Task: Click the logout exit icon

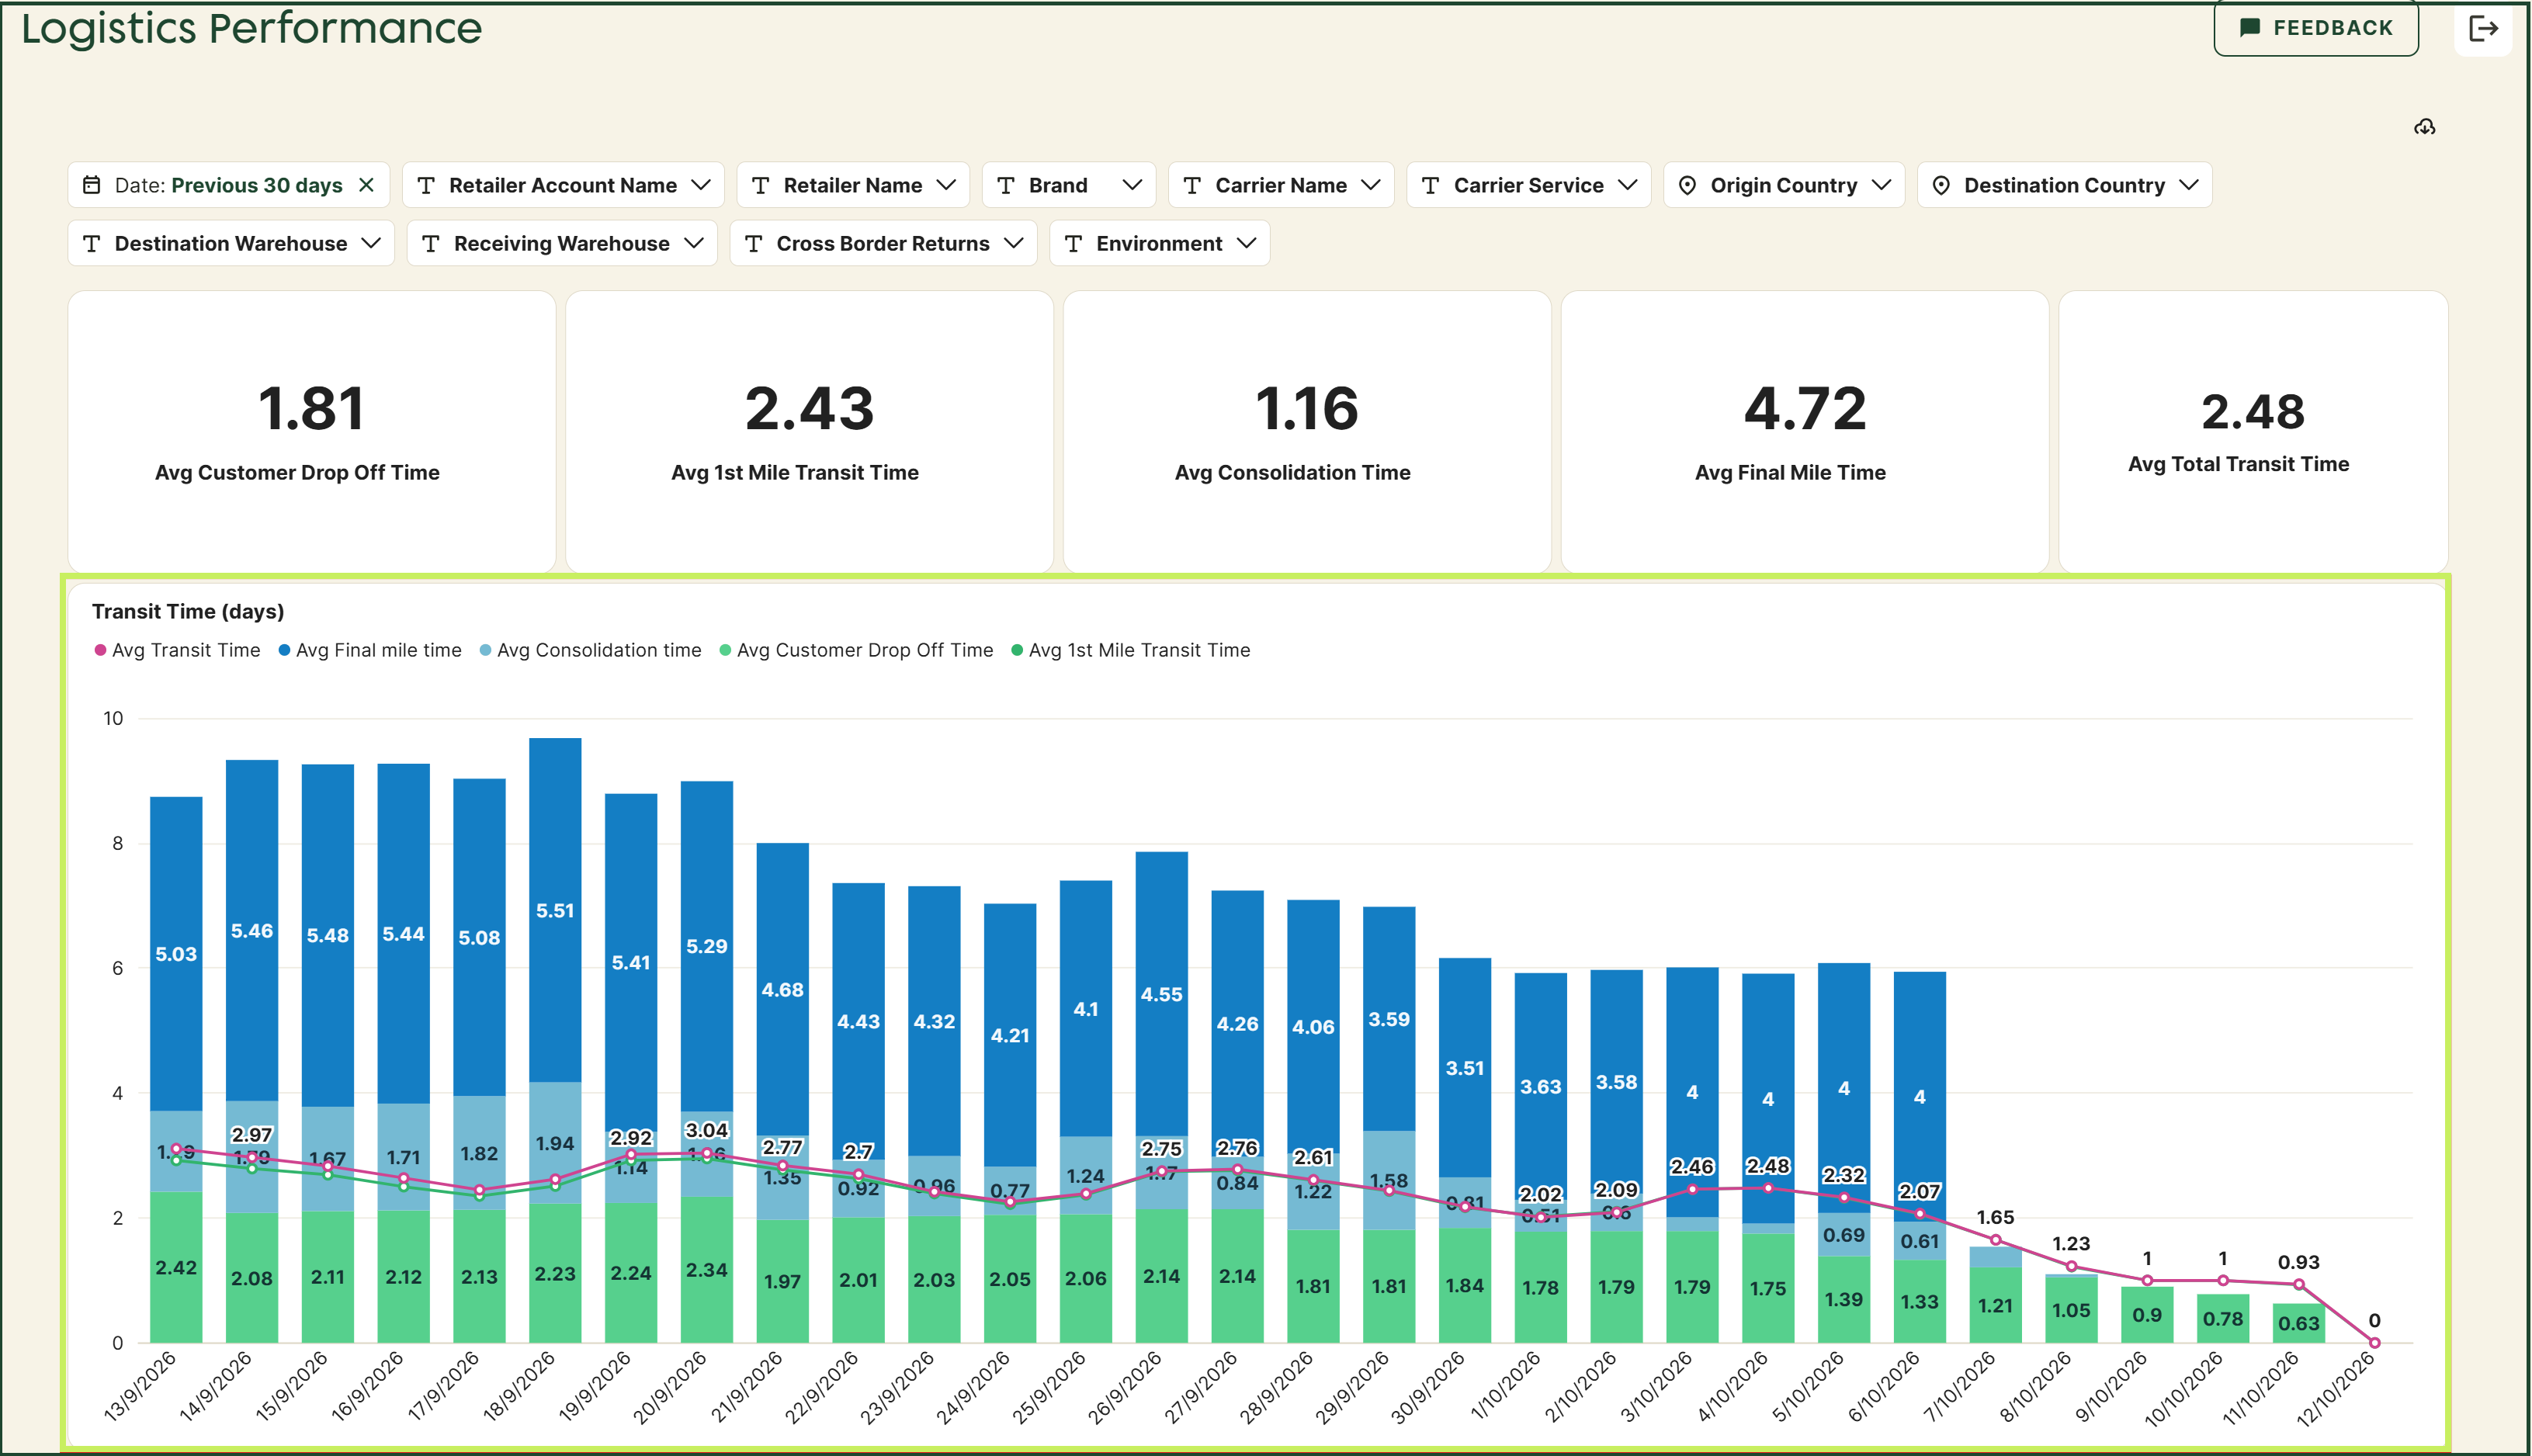Action: (2483, 28)
